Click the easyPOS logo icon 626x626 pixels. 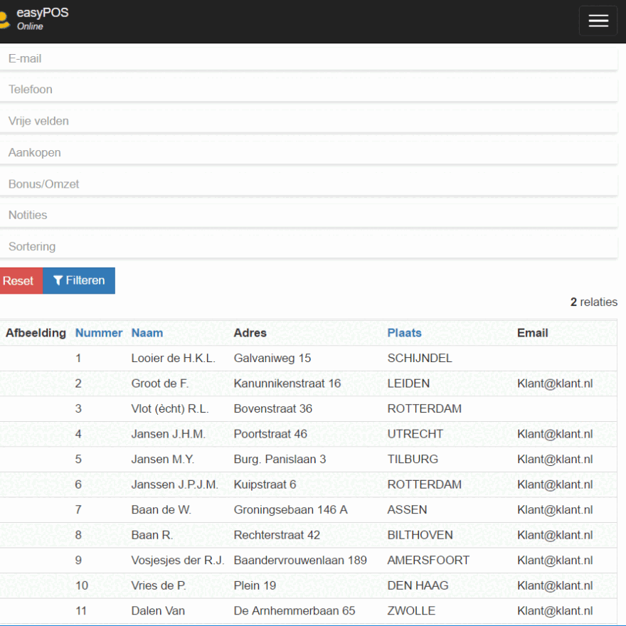(4, 20)
